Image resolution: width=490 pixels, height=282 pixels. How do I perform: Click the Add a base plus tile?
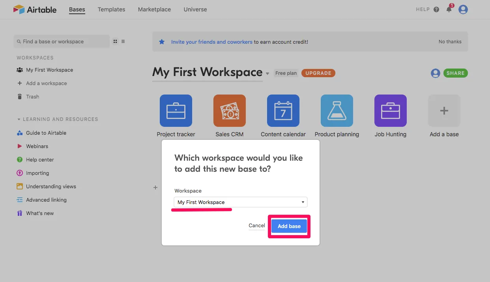click(x=444, y=111)
